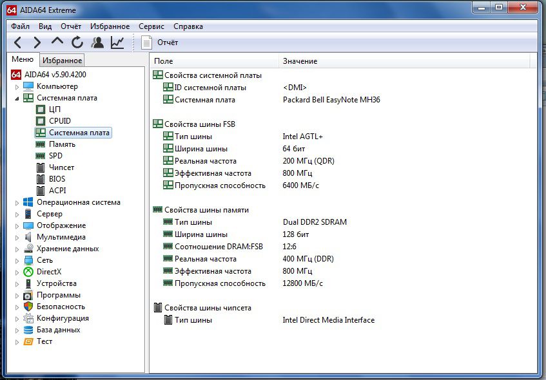Click the Безопасность shield icon
The height and width of the screenshot is (380, 546).
click(x=28, y=307)
